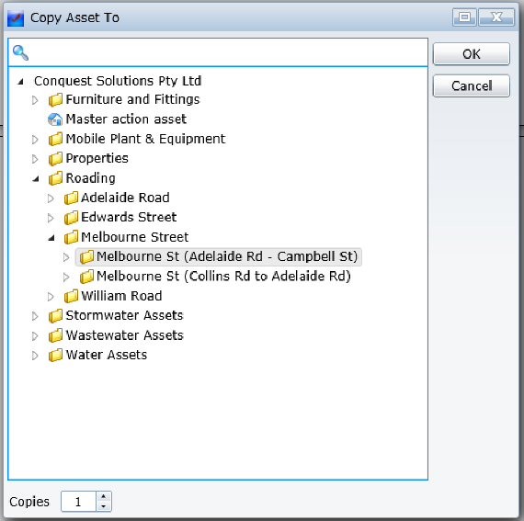Click the Cancel button
The image size is (524, 521).
pyautogui.click(x=472, y=85)
